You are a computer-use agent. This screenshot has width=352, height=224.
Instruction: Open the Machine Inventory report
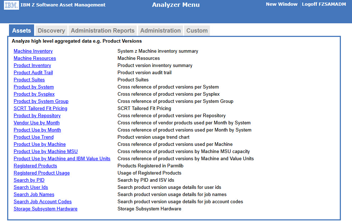coord(33,51)
